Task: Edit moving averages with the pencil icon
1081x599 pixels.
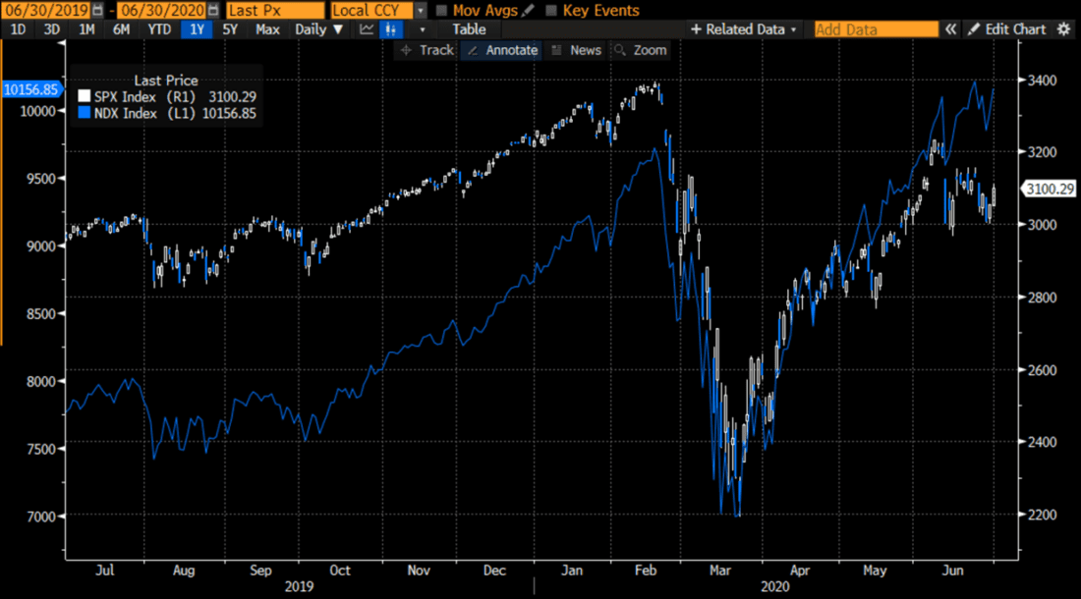Action: click(528, 11)
